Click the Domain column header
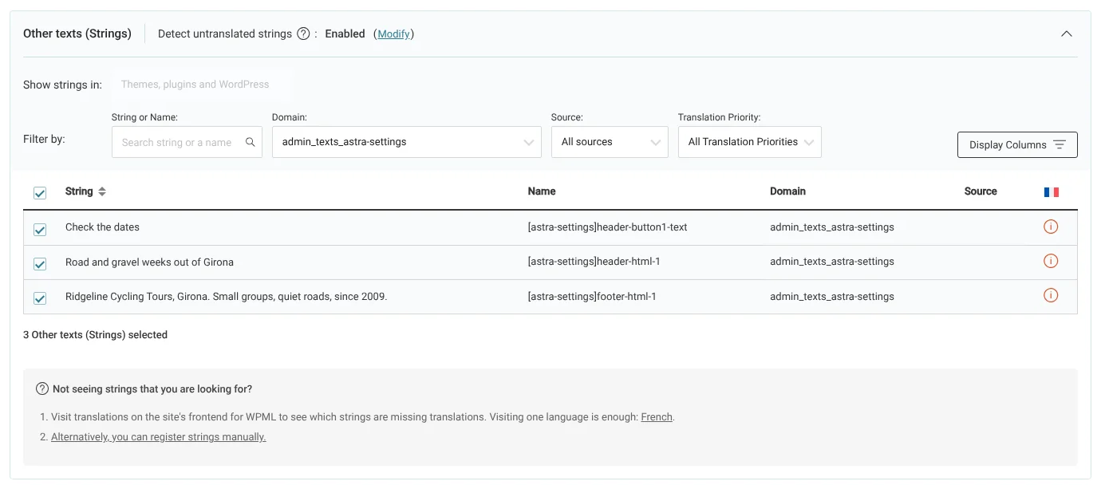The width and height of the screenshot is (1101, 489). pos(787,191)
